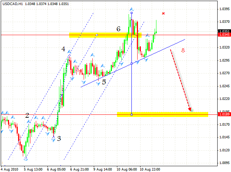
Task: Click the 10 Aug 22:00 time label
Action: pyautogui.click(x=150, y=169)
